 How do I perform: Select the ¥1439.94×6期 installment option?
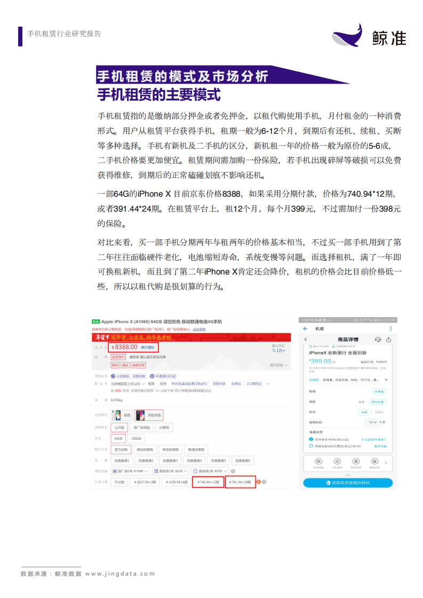(x=177, y=482)
